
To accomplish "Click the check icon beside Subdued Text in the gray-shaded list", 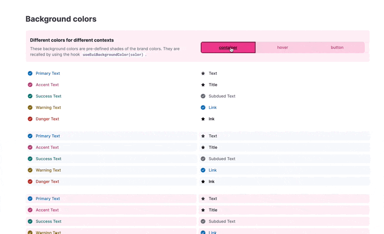I will [x=203, y=159].
